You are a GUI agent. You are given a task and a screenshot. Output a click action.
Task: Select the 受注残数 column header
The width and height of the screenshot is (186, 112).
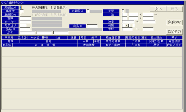tap(157, 38)
